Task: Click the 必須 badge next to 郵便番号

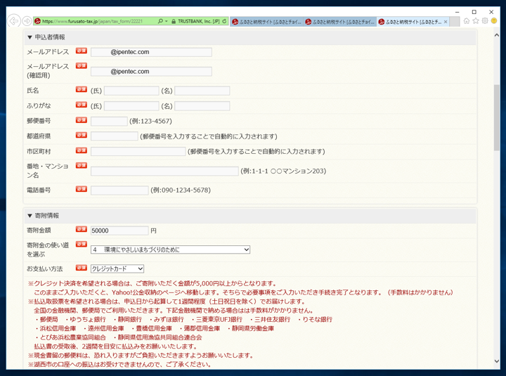Action: click(x=82, y=119)
